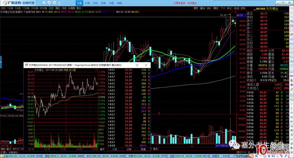
Task: Click the down arrow in right sidebar
Action: point(292,17)
